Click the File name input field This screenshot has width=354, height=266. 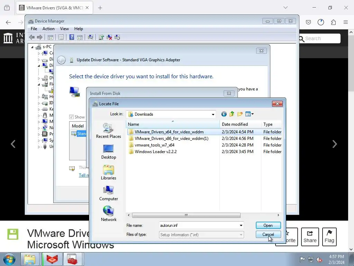(x=199, y=225)
